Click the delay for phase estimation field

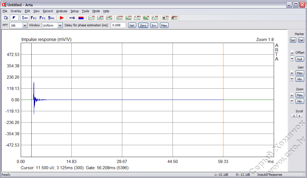tap(118, 25)
